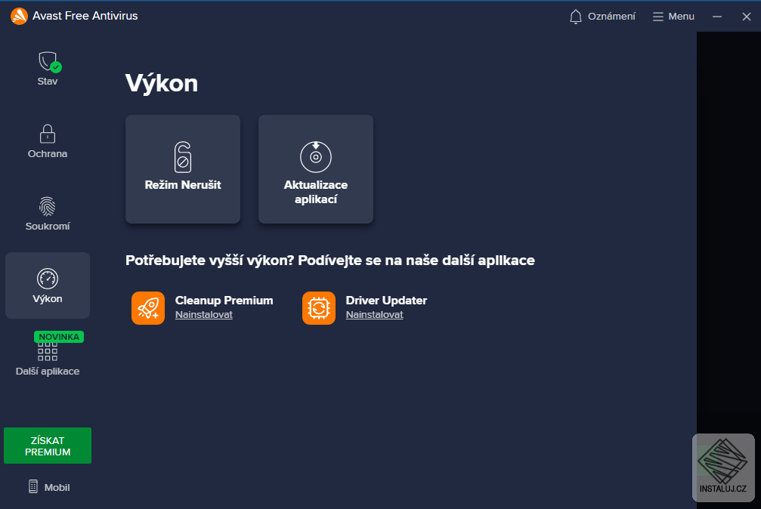Minimize the Avast window

717,17
